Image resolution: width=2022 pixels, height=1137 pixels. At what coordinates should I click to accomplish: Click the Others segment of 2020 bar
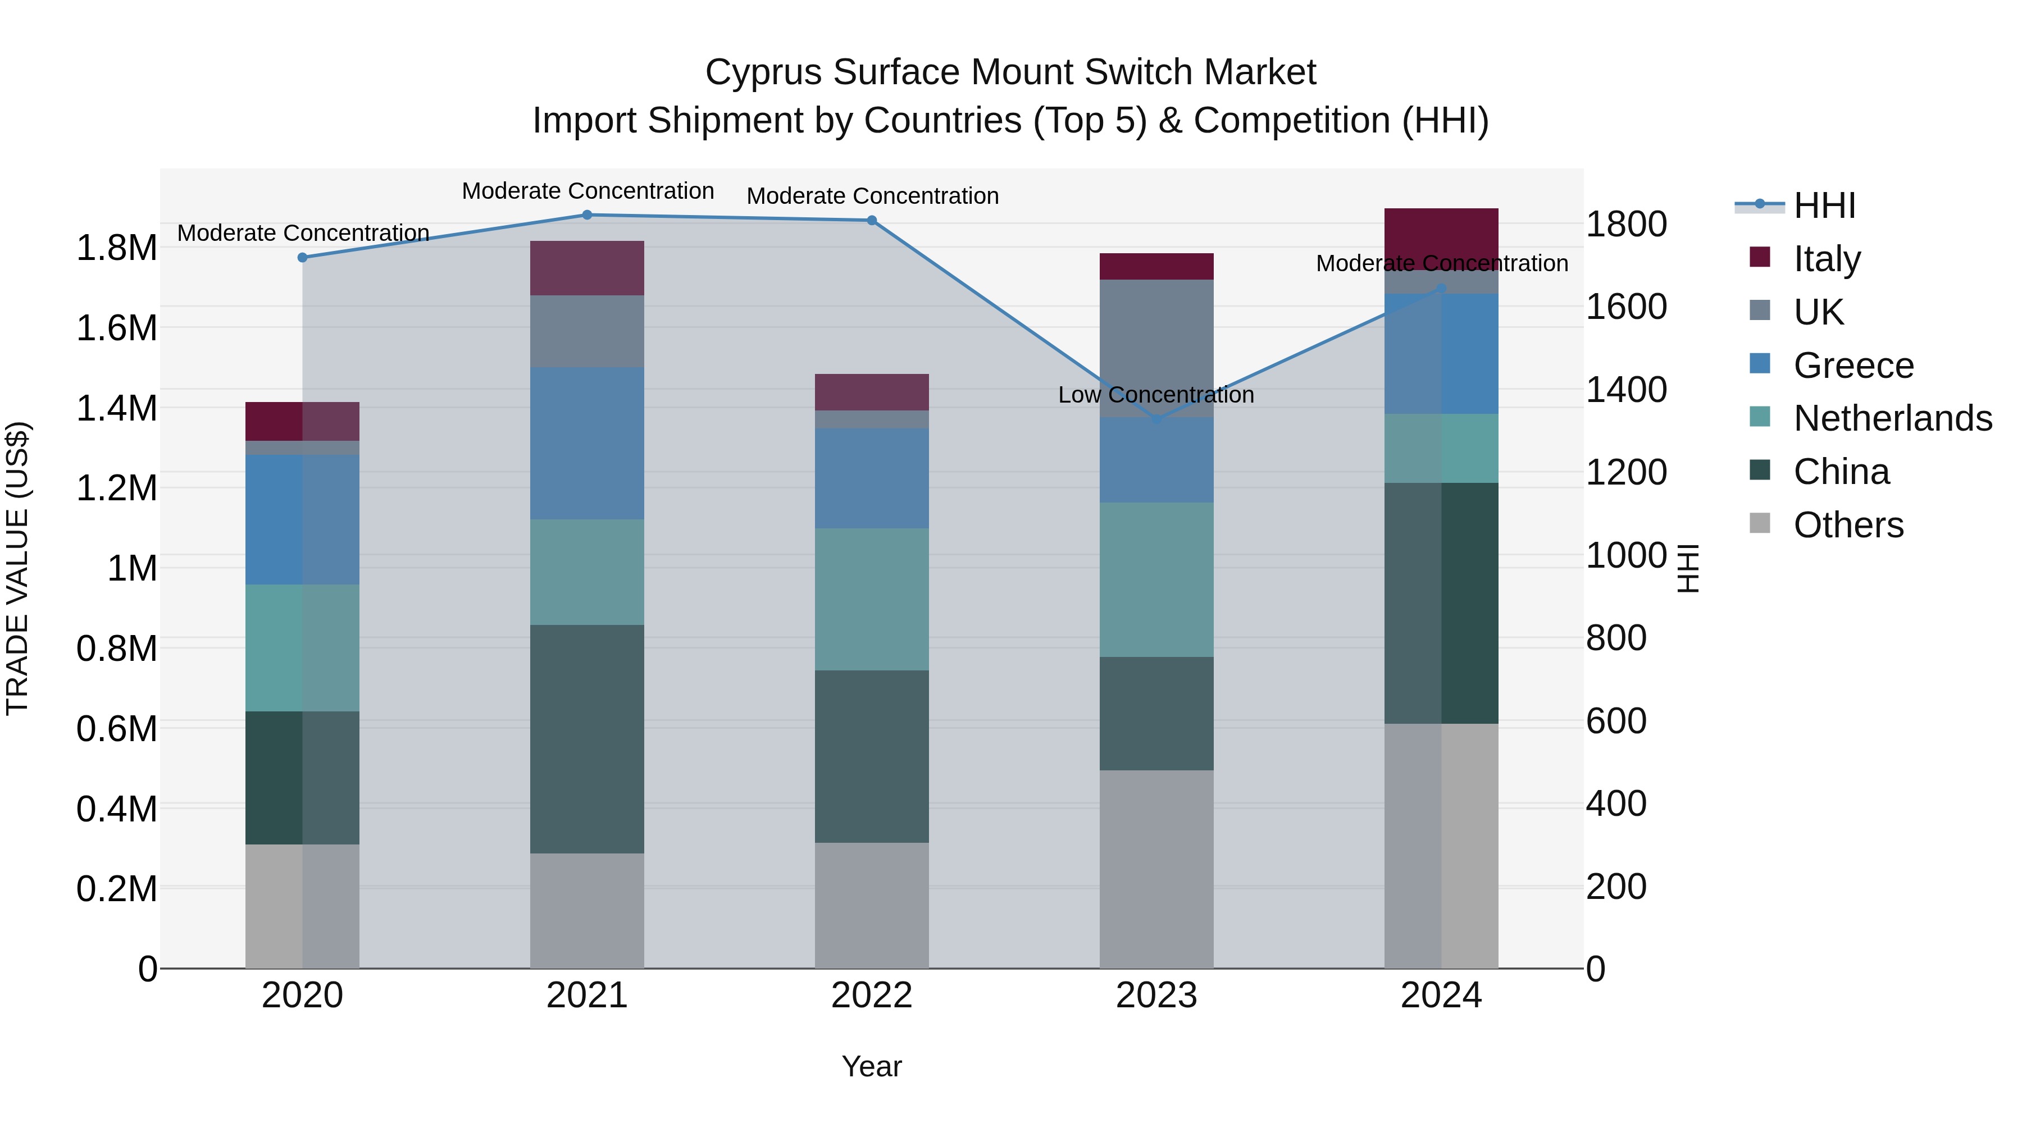302,906
